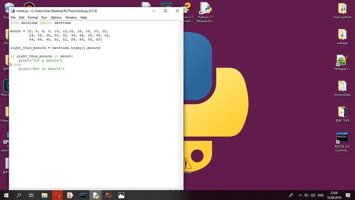Close the mints.py IDLE window

pos(177,11)
